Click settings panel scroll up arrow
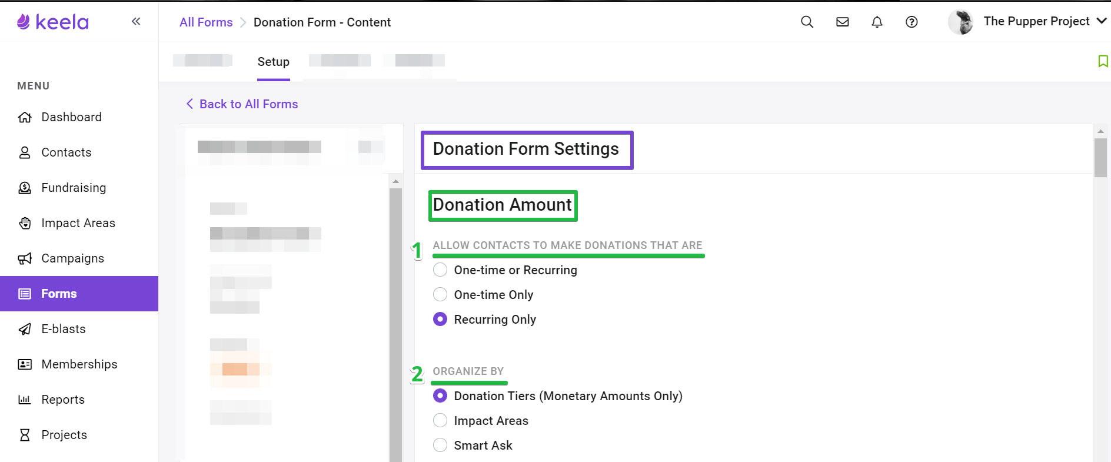The height and width of the screenshot is (462, 1111). 1100,131
